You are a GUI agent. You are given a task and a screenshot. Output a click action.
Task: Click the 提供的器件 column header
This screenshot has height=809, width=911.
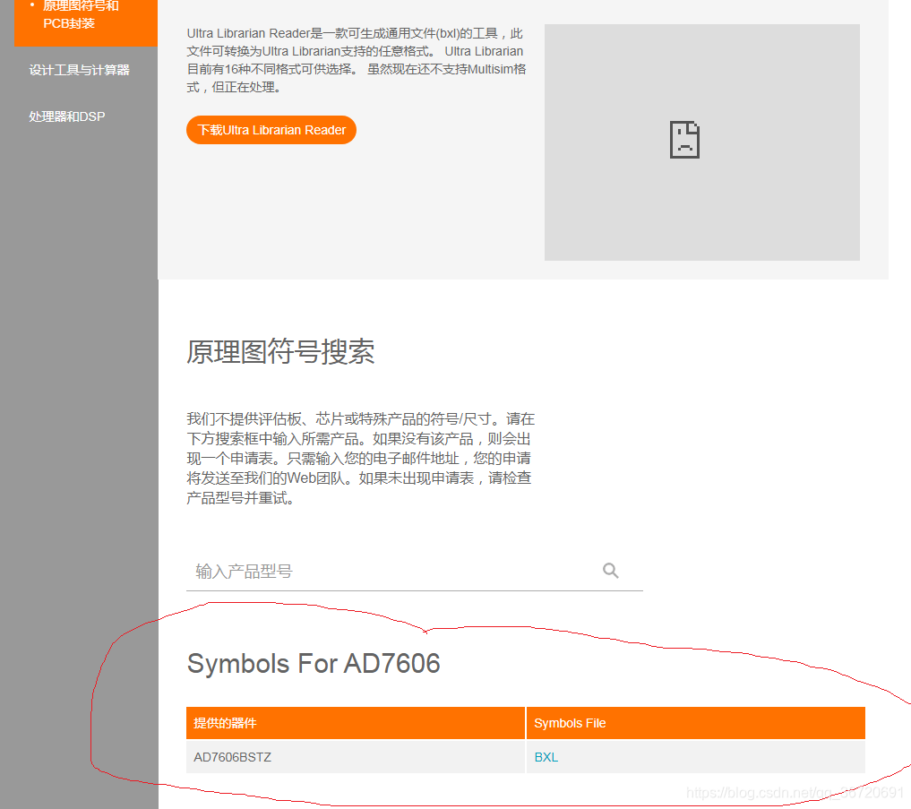(x=356, y=723)
